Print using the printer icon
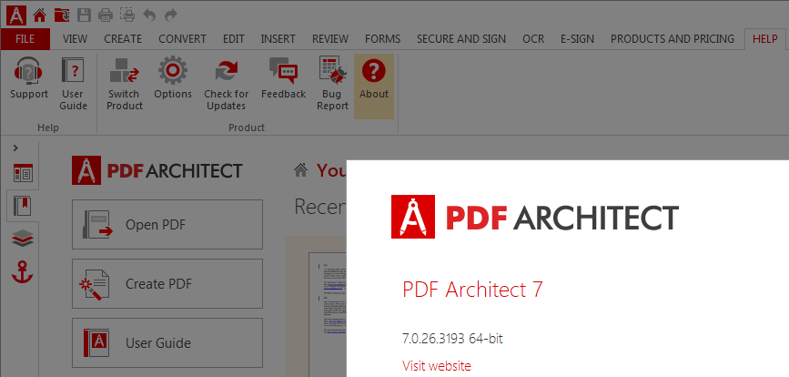Viewport: 789px width, 377px height. click(x=106, y=15)
